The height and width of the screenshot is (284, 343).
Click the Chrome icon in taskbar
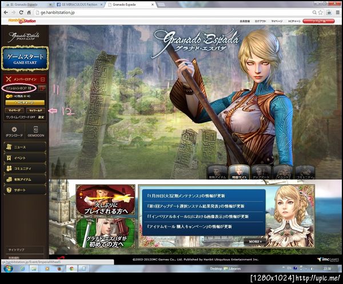71,269
